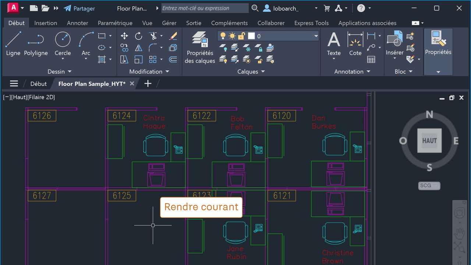The height and width of the screenshot is (265, 471).
Task: Click the linear dimension icon
Action: (371, 36)
